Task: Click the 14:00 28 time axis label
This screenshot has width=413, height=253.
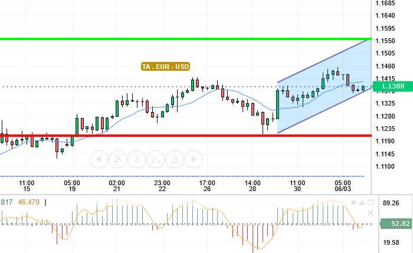Action: [253, 186]
